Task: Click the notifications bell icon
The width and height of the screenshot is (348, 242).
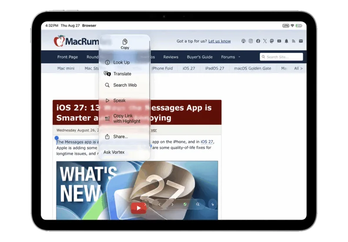Action: point(287,41)
